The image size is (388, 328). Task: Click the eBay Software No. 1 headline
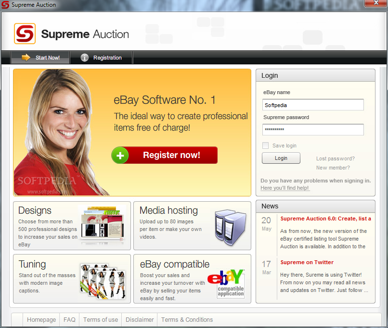165,100
